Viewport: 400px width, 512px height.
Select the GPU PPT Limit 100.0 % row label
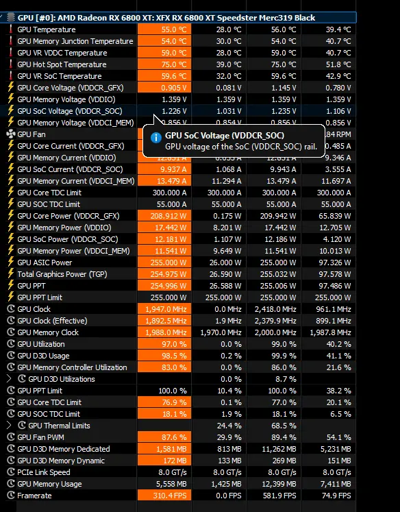(40, 391)
